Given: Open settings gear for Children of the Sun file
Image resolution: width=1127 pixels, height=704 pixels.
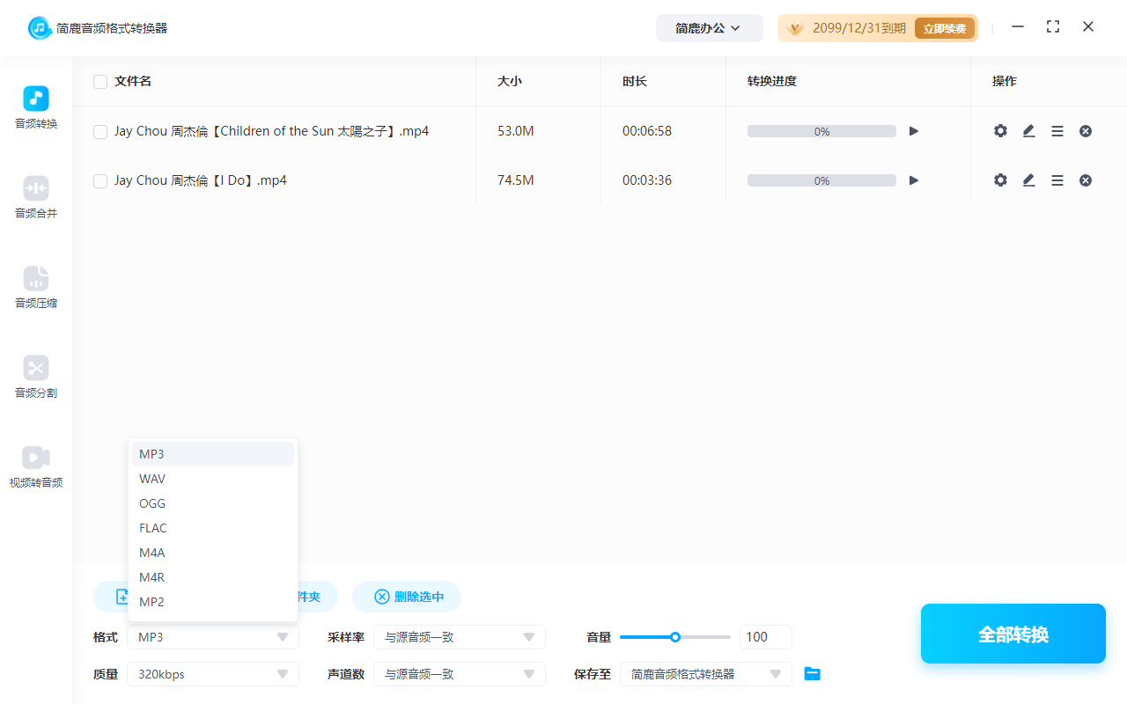Looking at the screenshot, I should coord(1000,130).
